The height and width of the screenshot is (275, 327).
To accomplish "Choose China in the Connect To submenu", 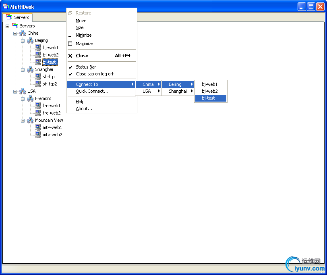I will click(149, 84).
